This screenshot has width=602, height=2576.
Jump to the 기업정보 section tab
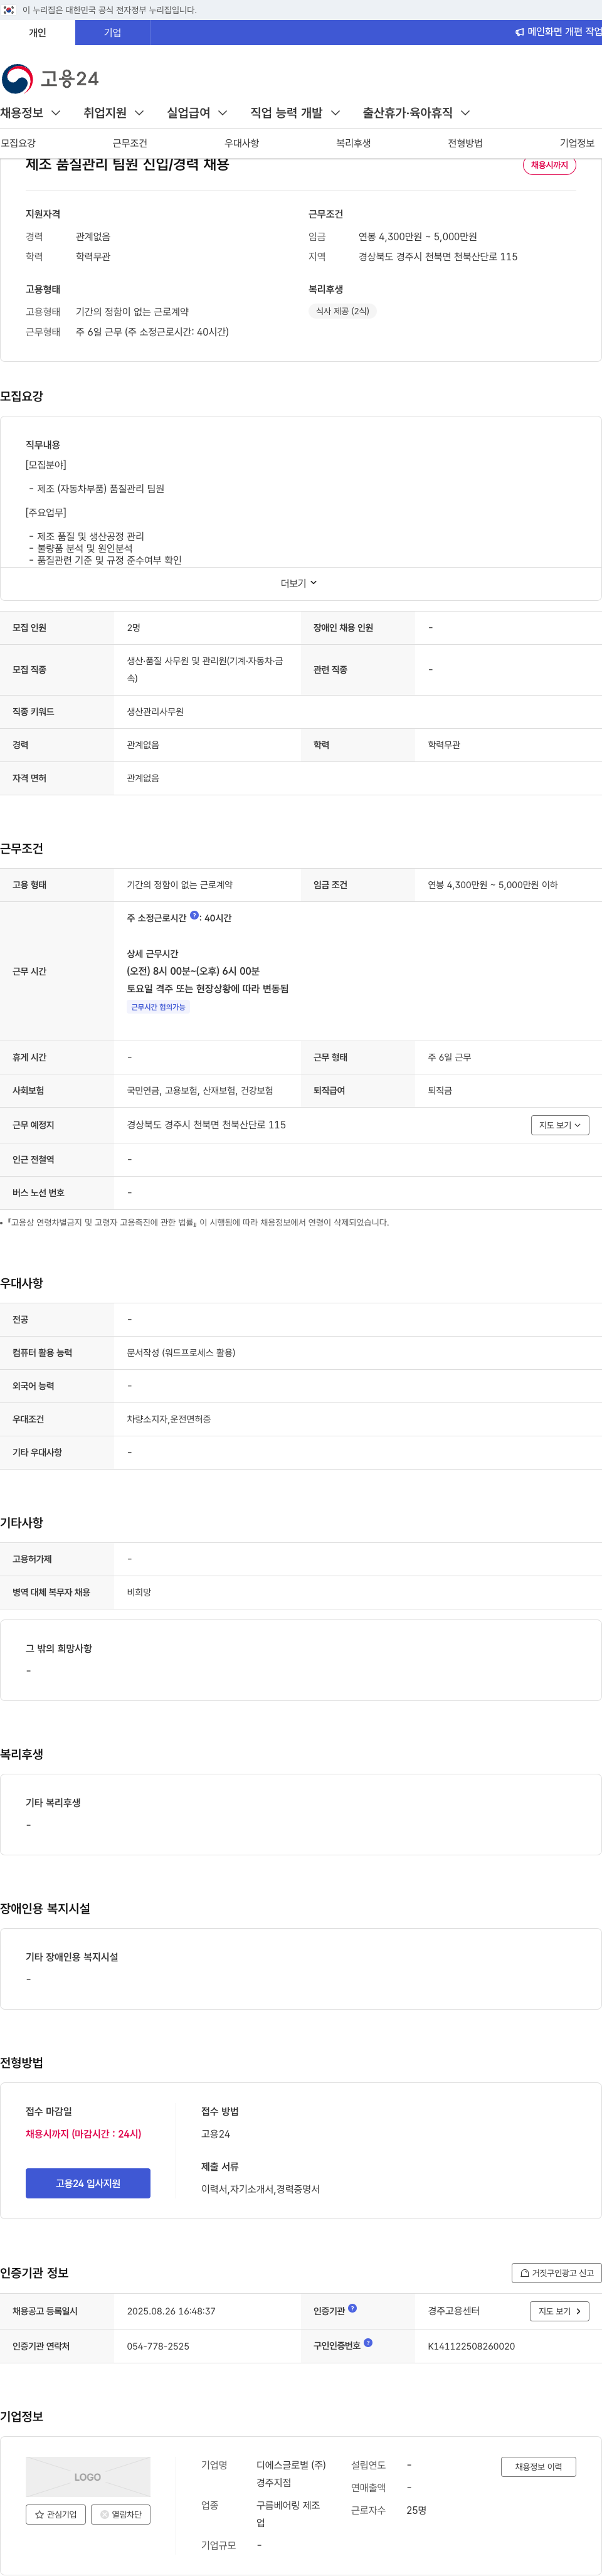pyautogui.click(x=577, y=143)
